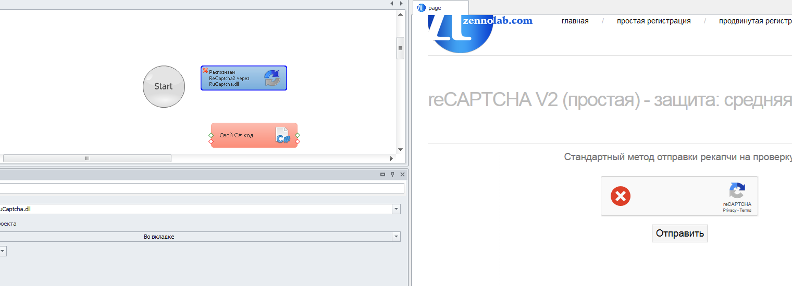The width and height of the screenshot is (792, 286).
Task: Open the 'простая регистрация' menu link
Action: 654,21
